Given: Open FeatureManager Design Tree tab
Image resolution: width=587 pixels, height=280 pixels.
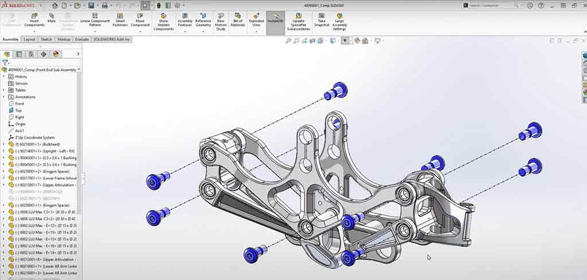Looking at the screenshot, I should coord(7,54).
